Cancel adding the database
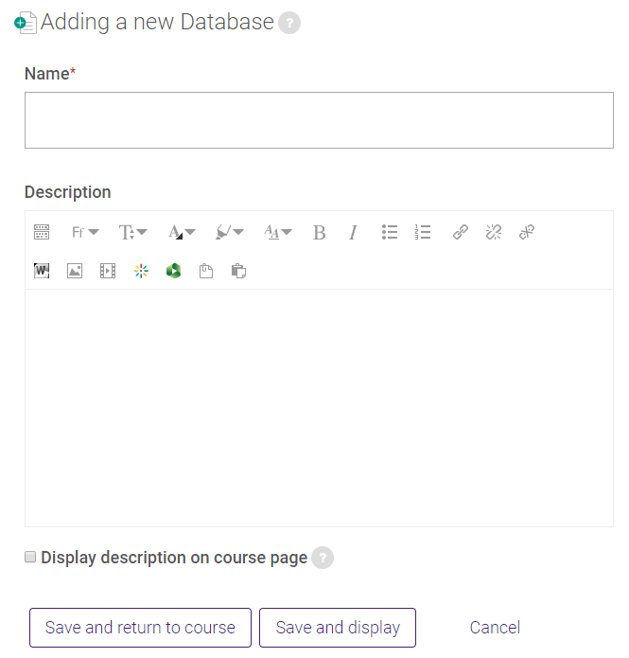Screen dimensions: 629x658 495,628
